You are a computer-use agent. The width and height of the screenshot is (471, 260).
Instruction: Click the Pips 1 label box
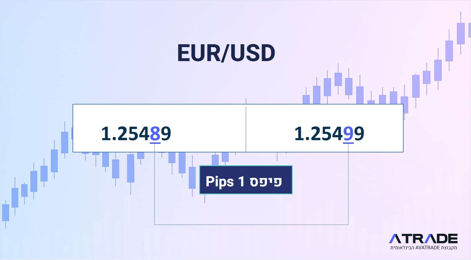click(246, 180)
